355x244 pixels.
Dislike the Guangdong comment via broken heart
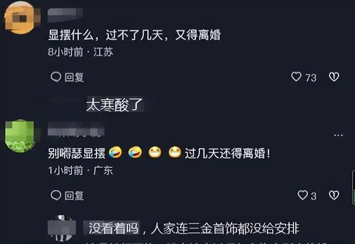[x=334, y=195]
